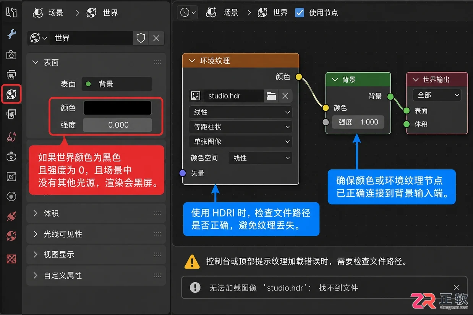Click the yellow 颜色 output socket on 环境纹理
The height and width of the screenshot is (315, 473).
[299, 77]
